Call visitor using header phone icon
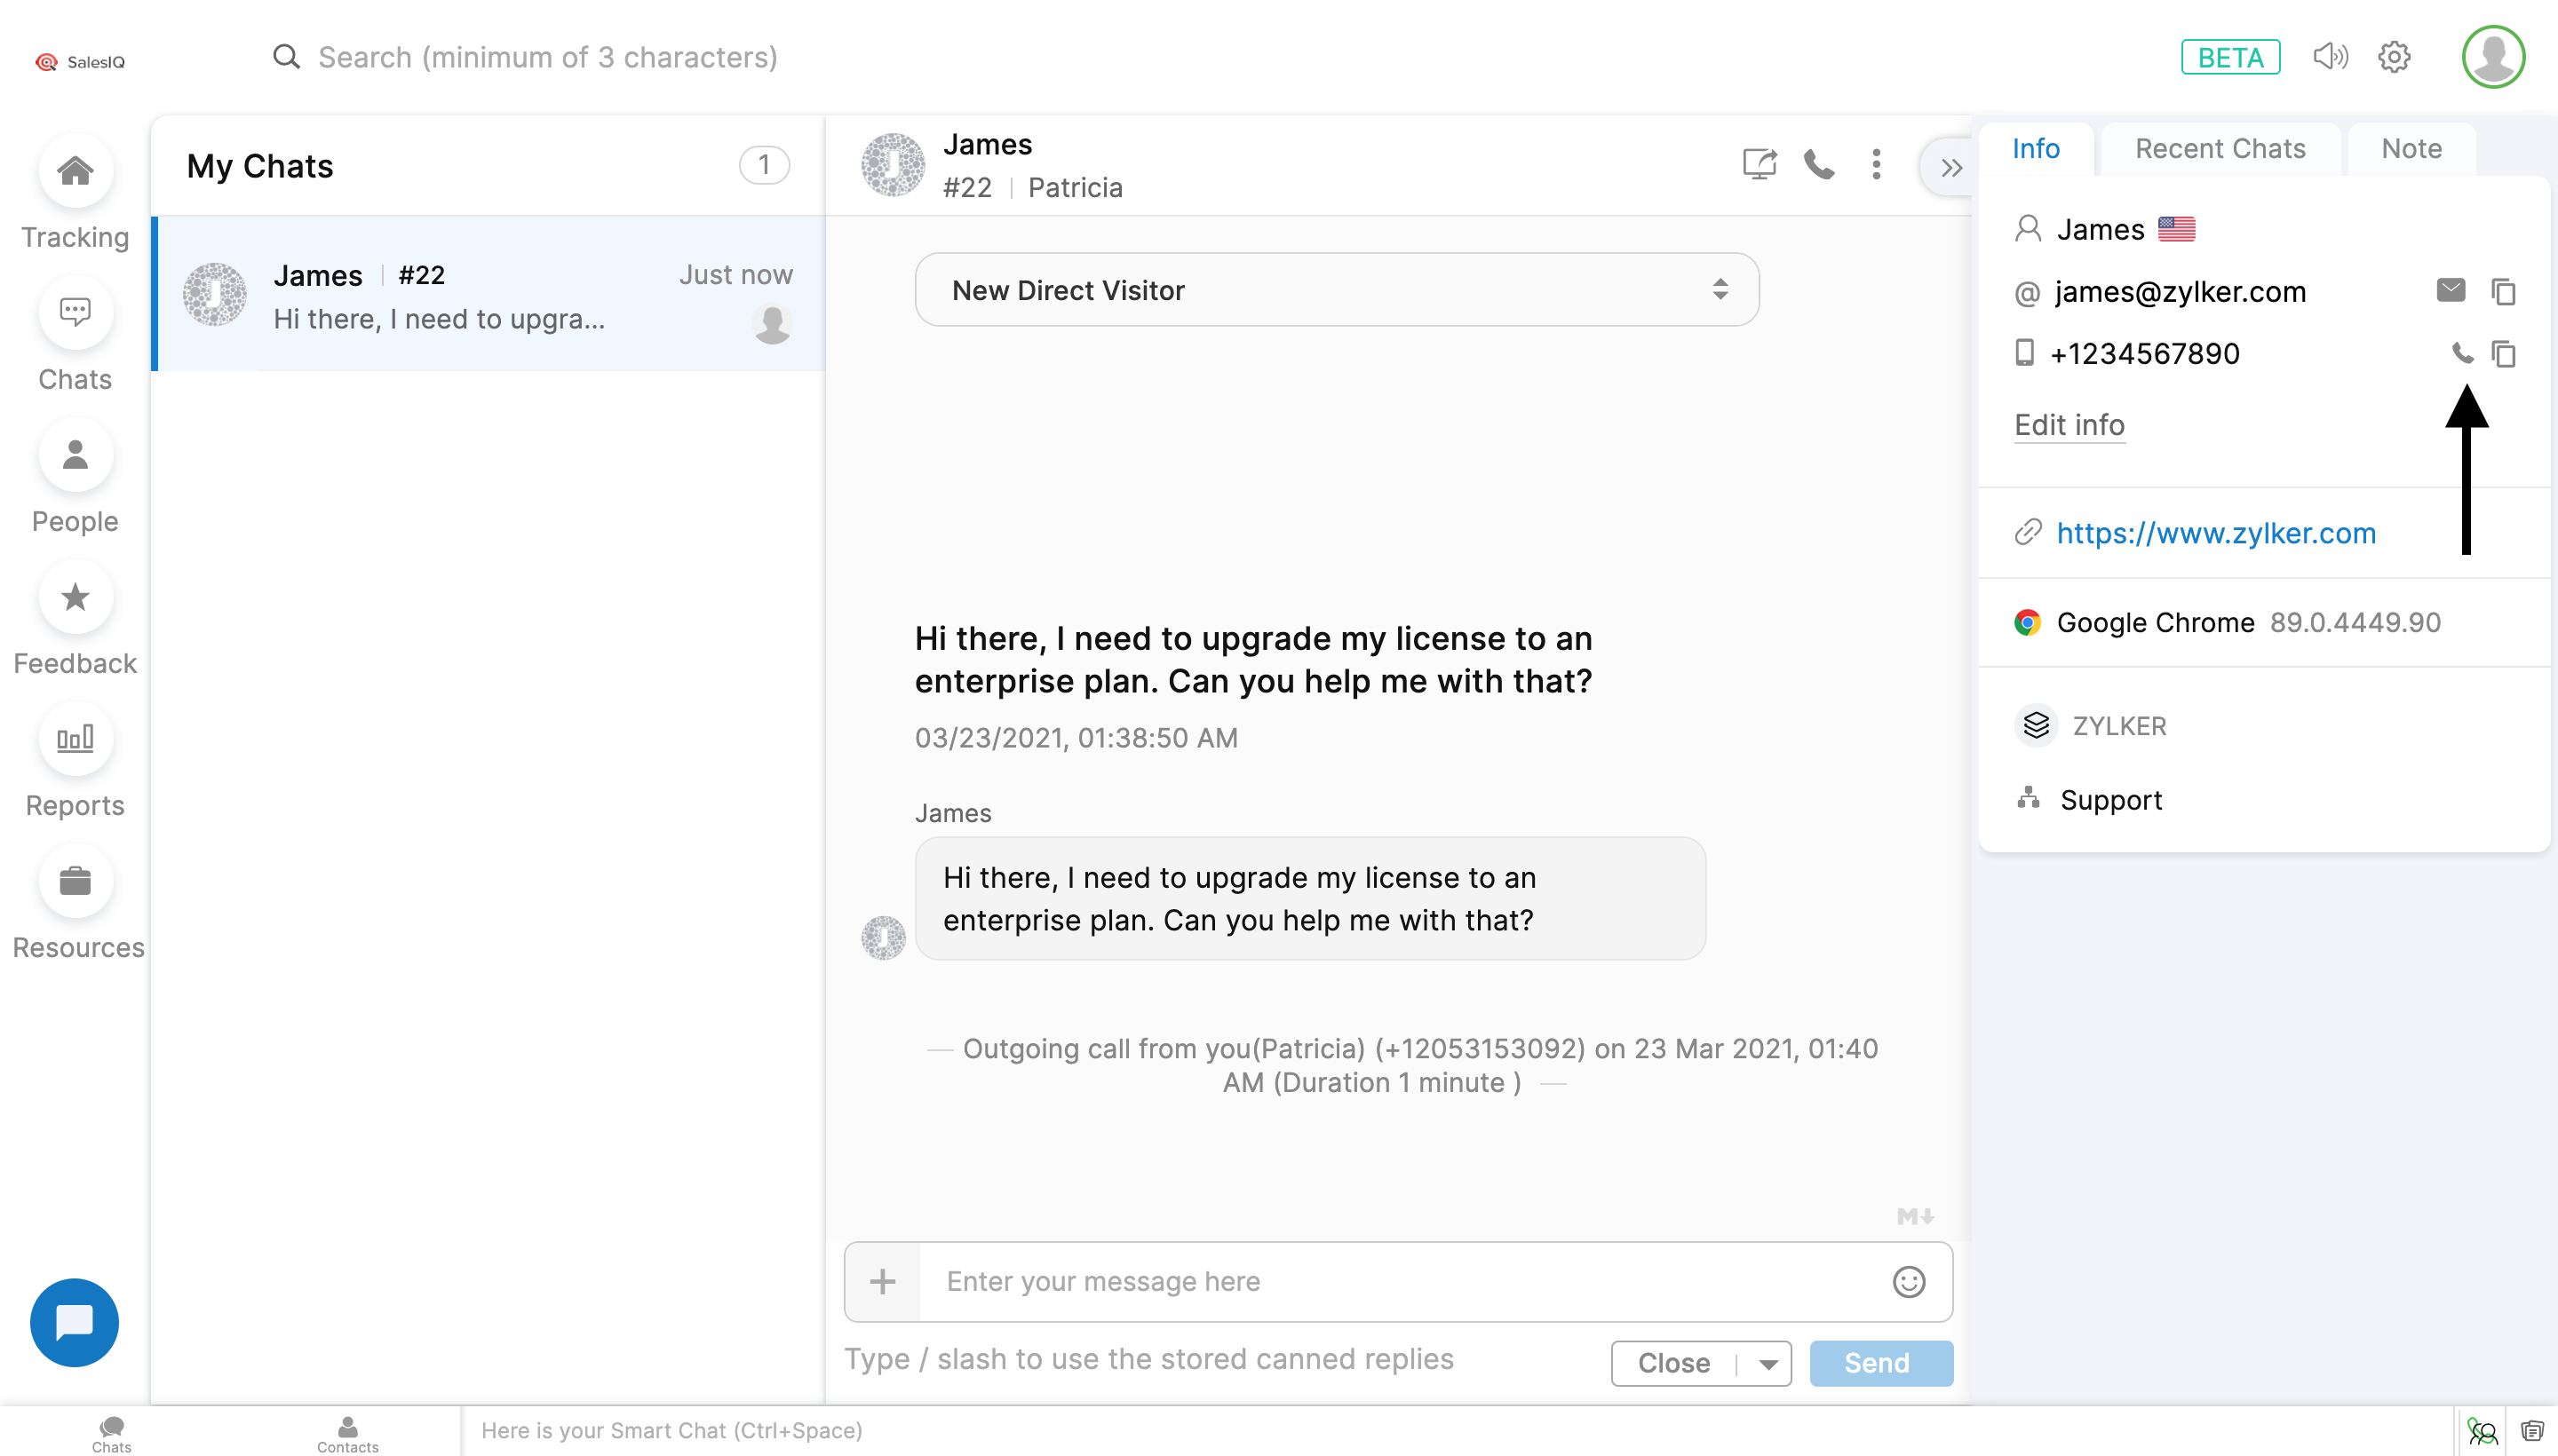Image resolution: width=2558 pixels, height=1456 pixels. pyautogui.click(x=1819, y=164)
